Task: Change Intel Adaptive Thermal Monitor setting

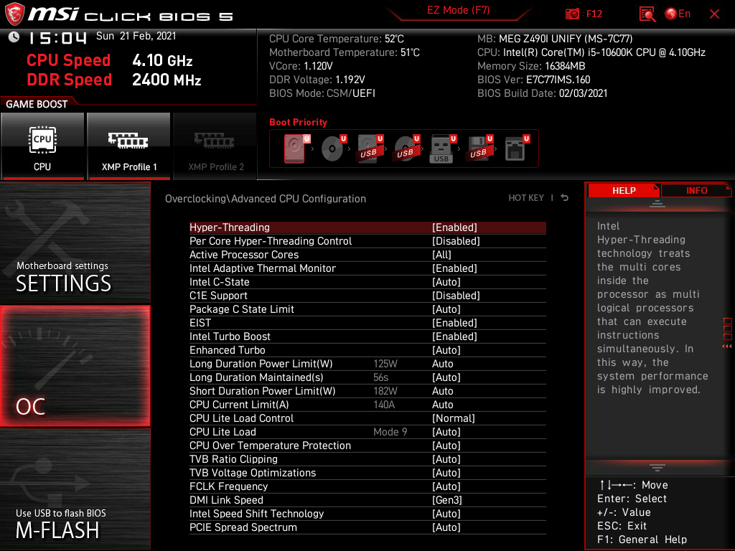Action: click(x=367, y=268)
